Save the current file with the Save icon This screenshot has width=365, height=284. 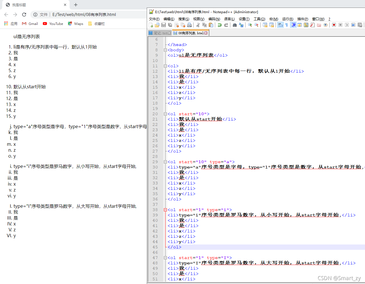click(164, 25)
